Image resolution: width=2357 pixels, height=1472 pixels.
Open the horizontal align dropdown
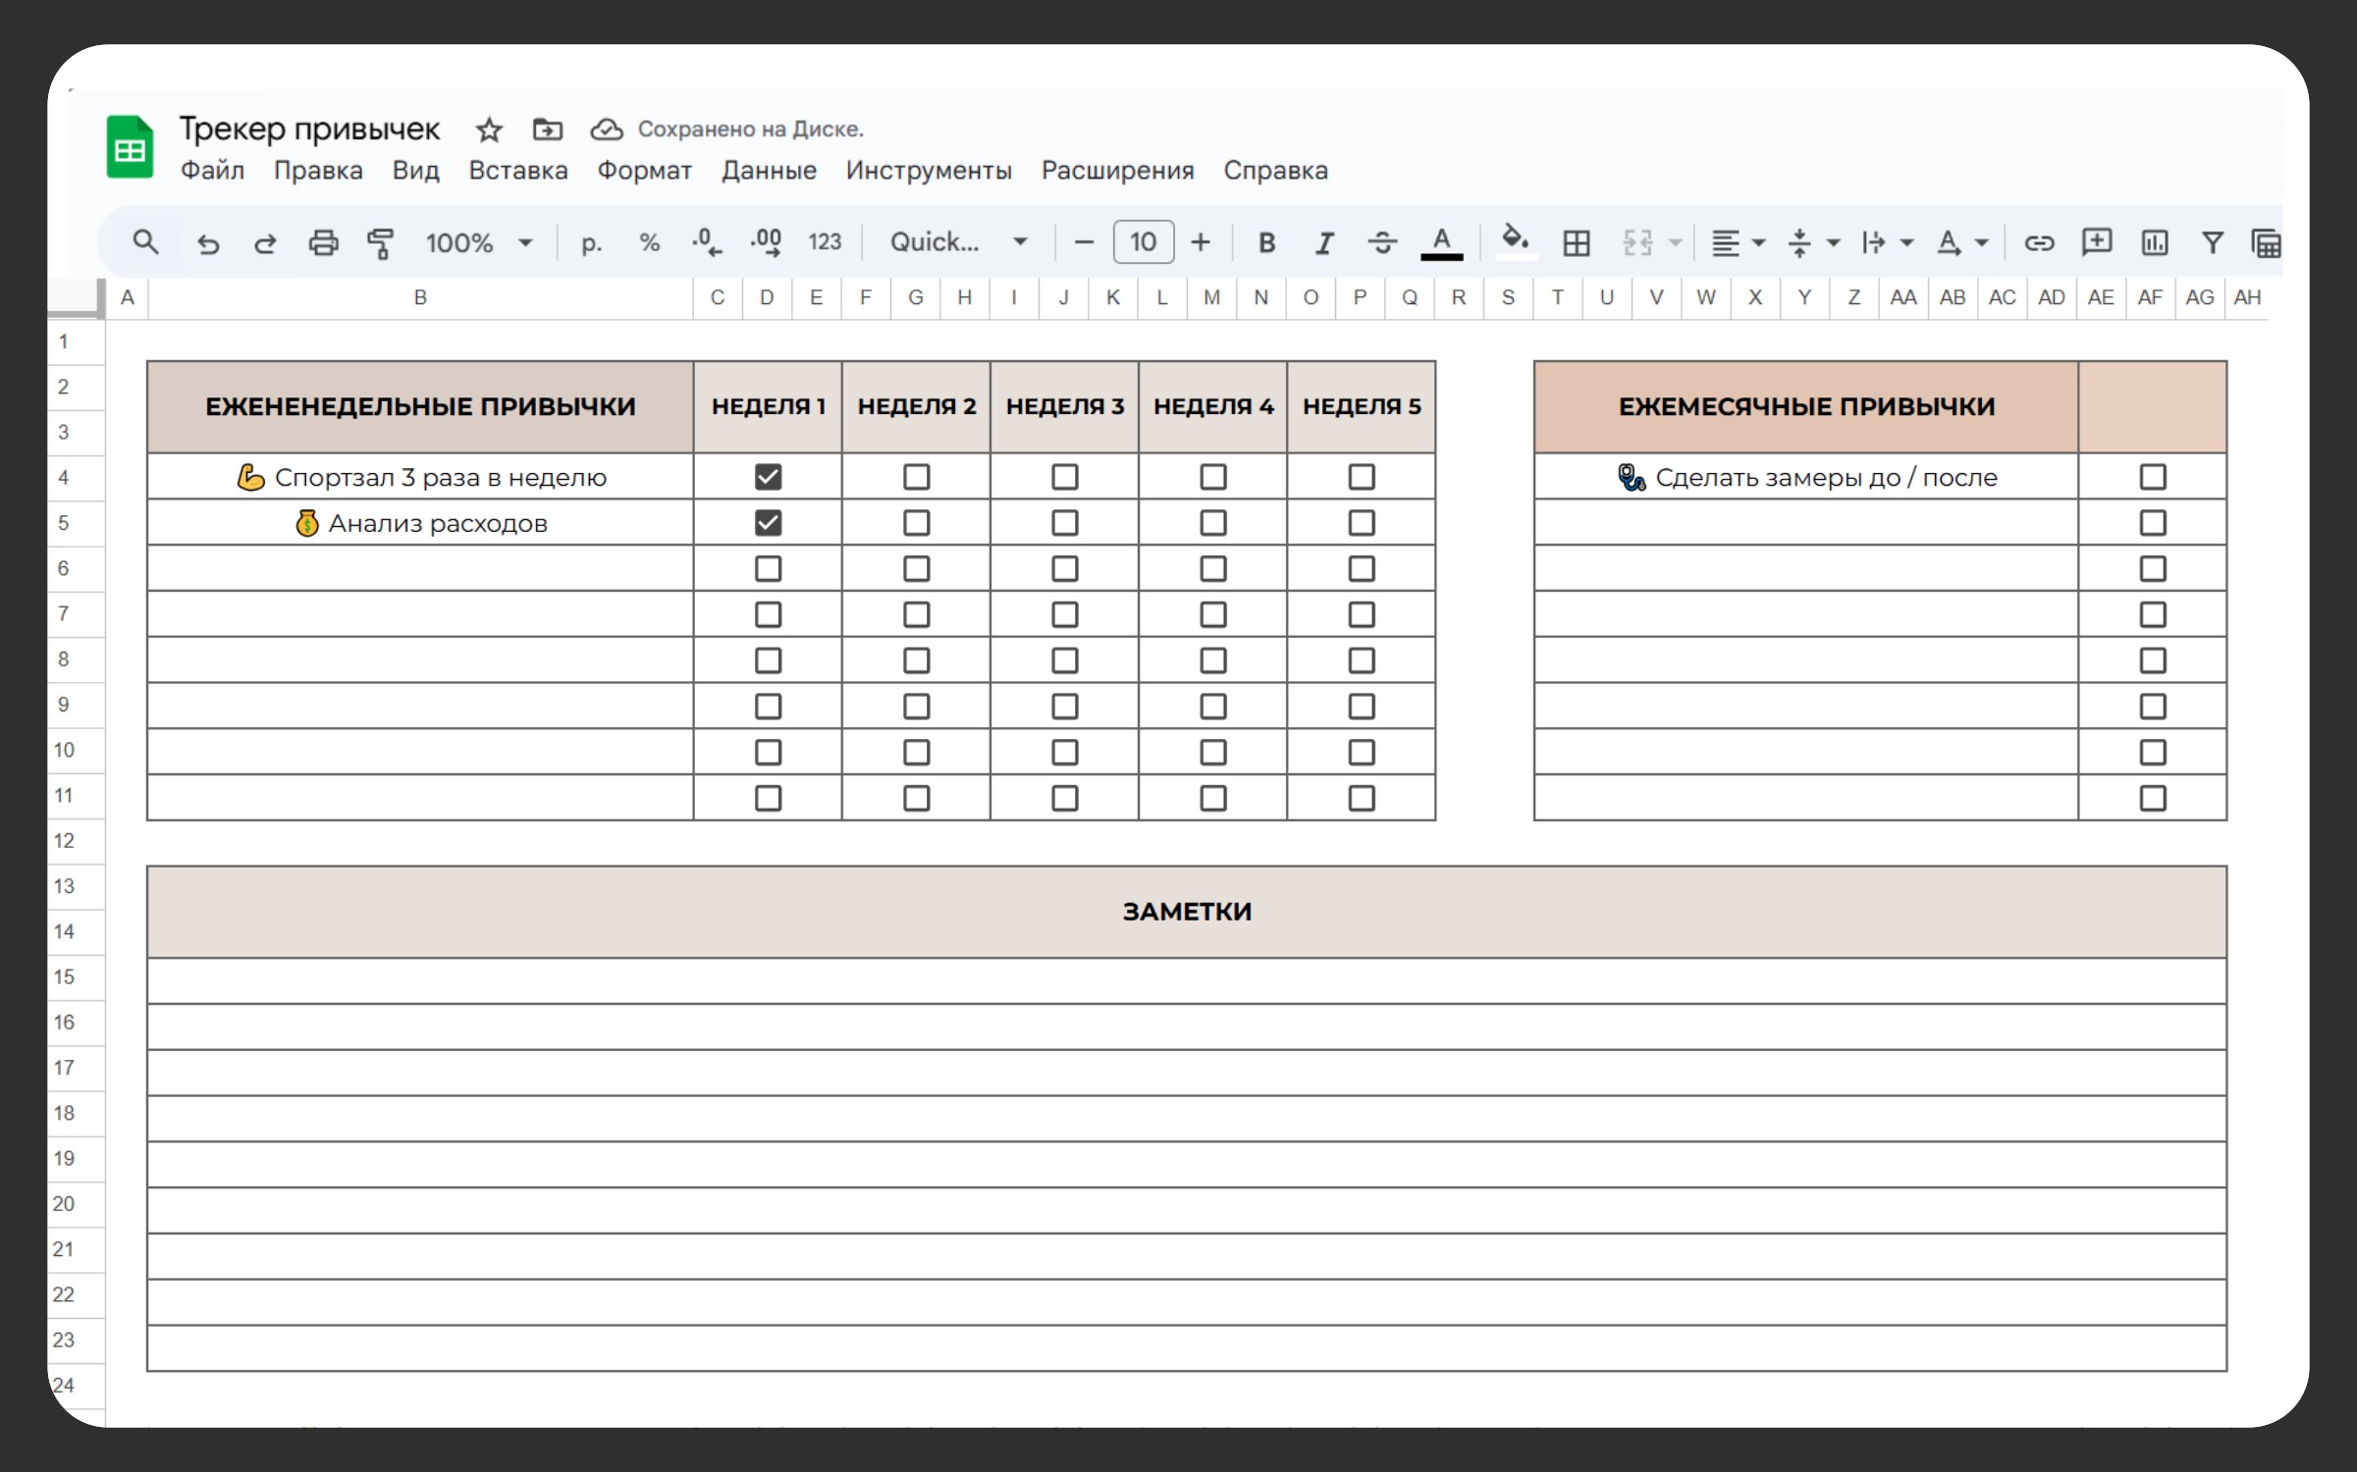click(1738, 242)
